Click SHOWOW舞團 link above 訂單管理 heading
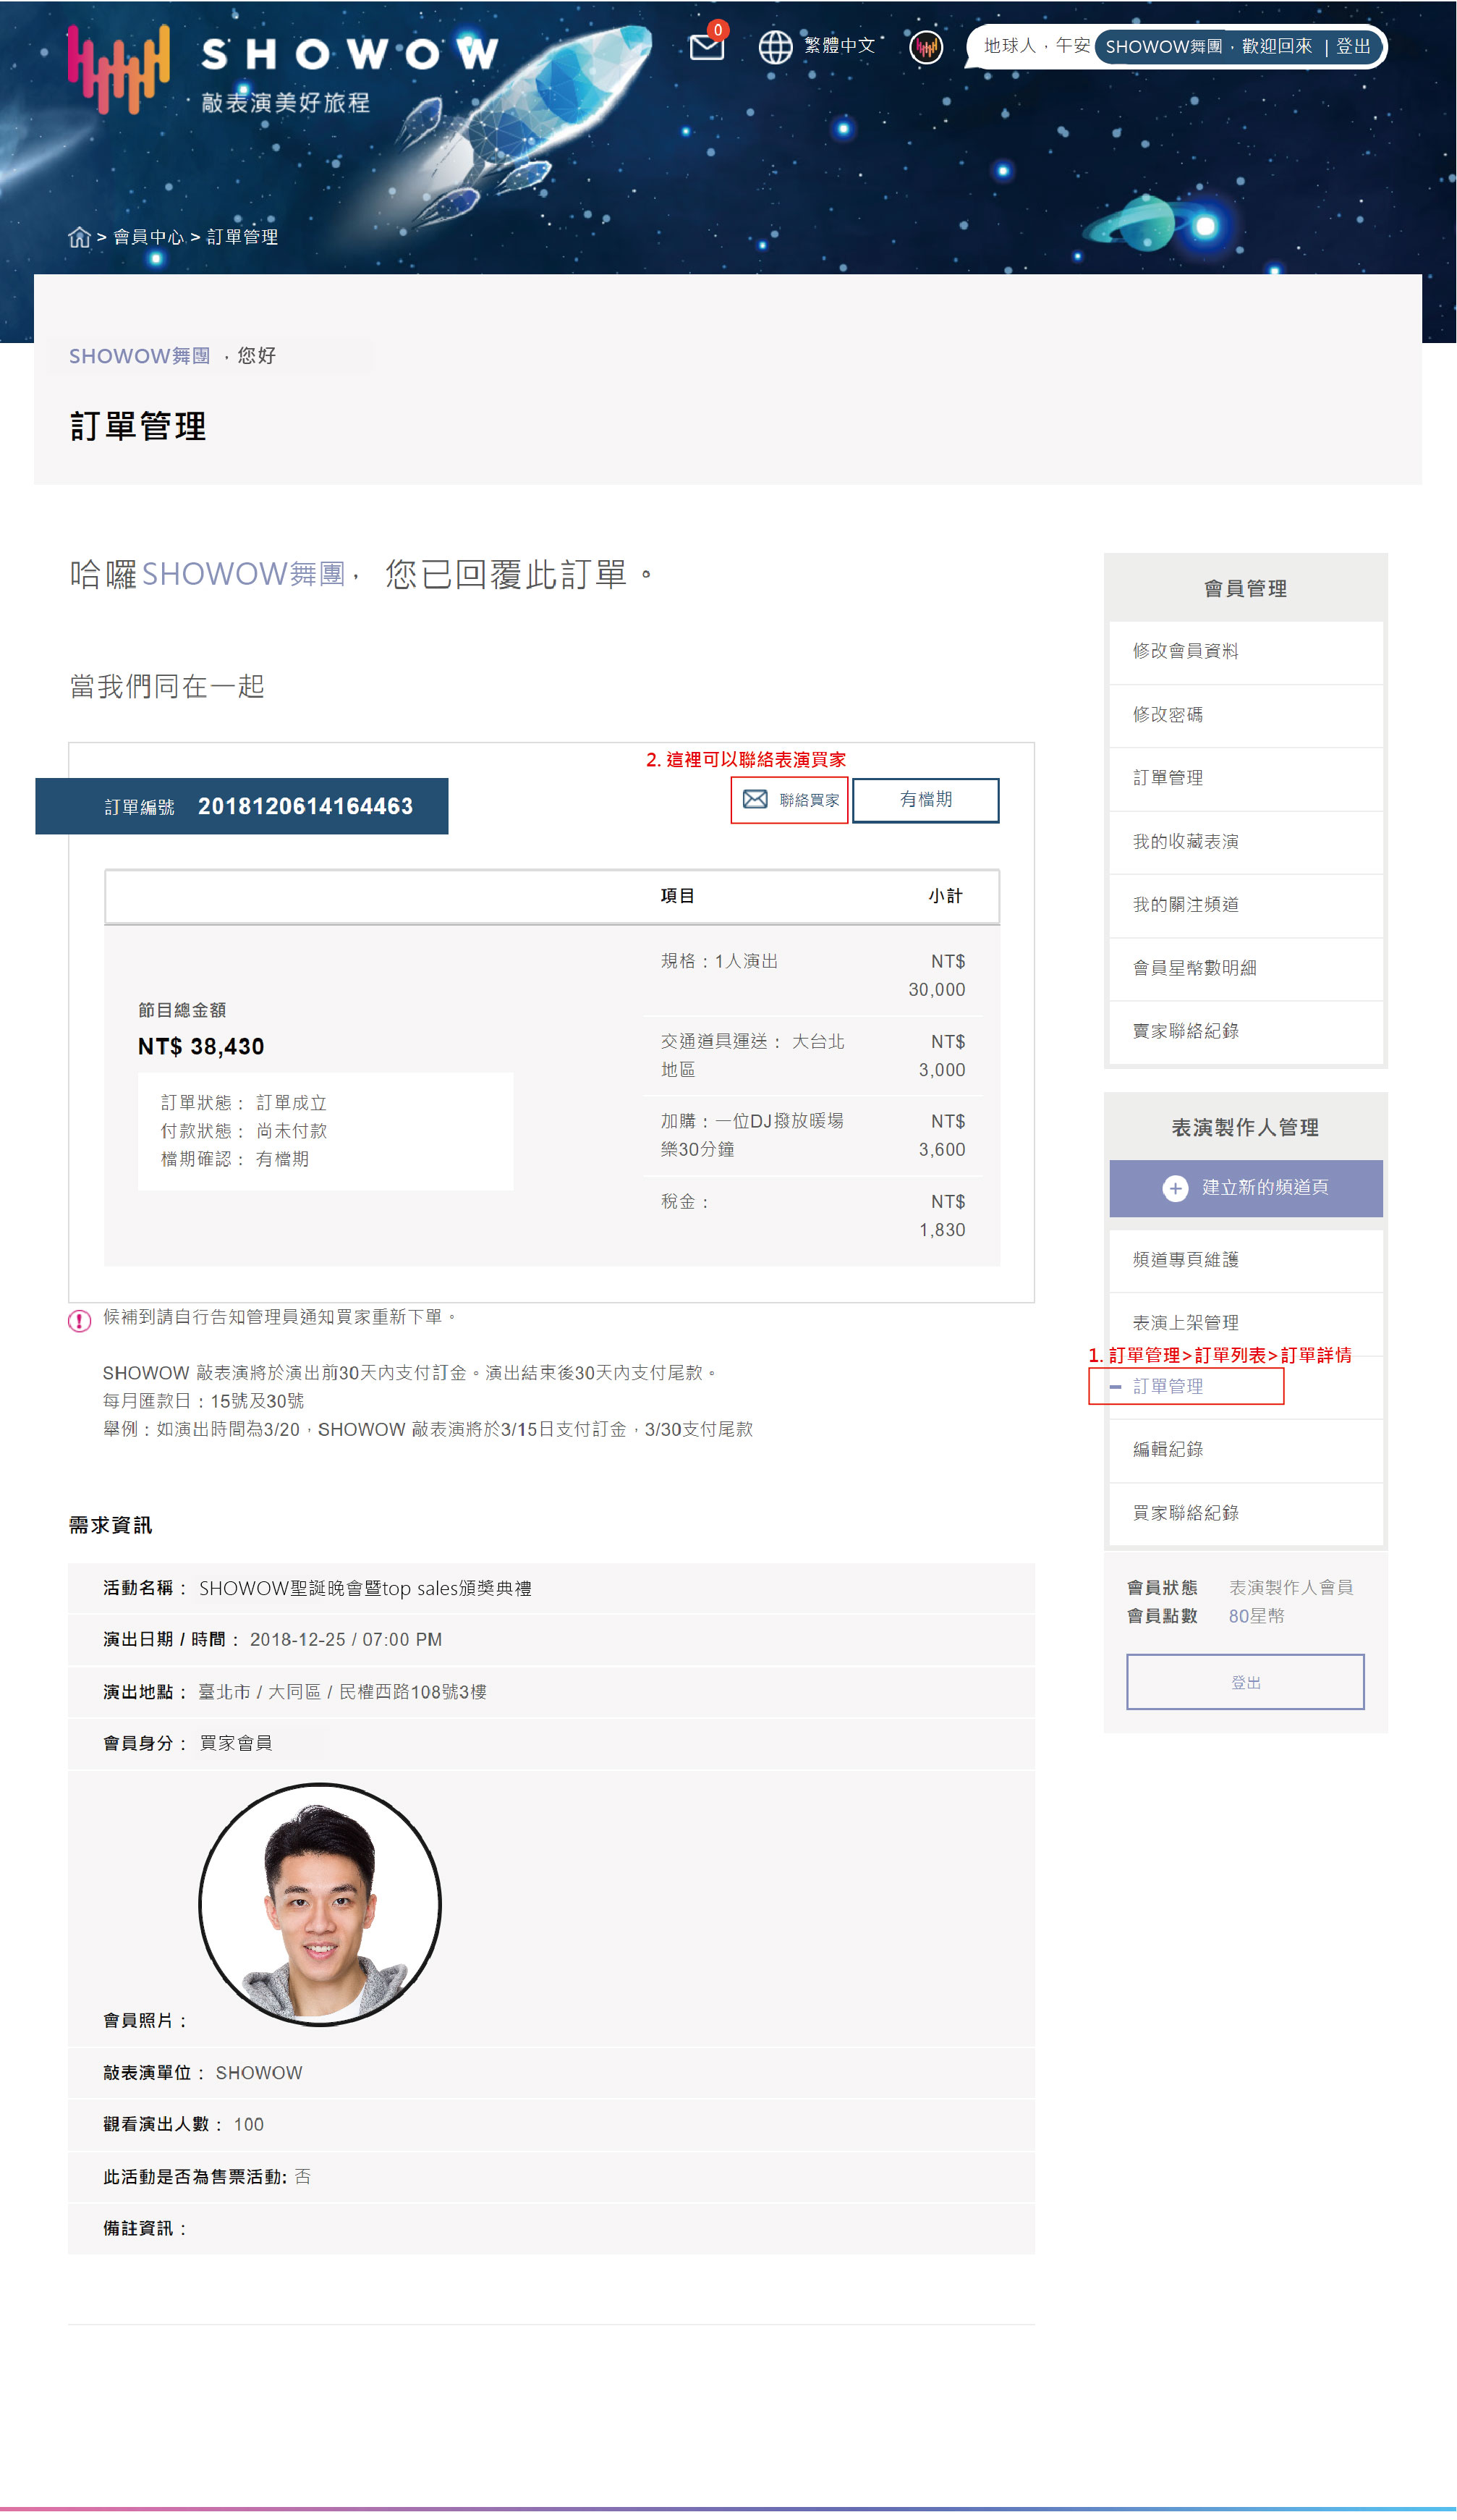 tap(139, 356)
